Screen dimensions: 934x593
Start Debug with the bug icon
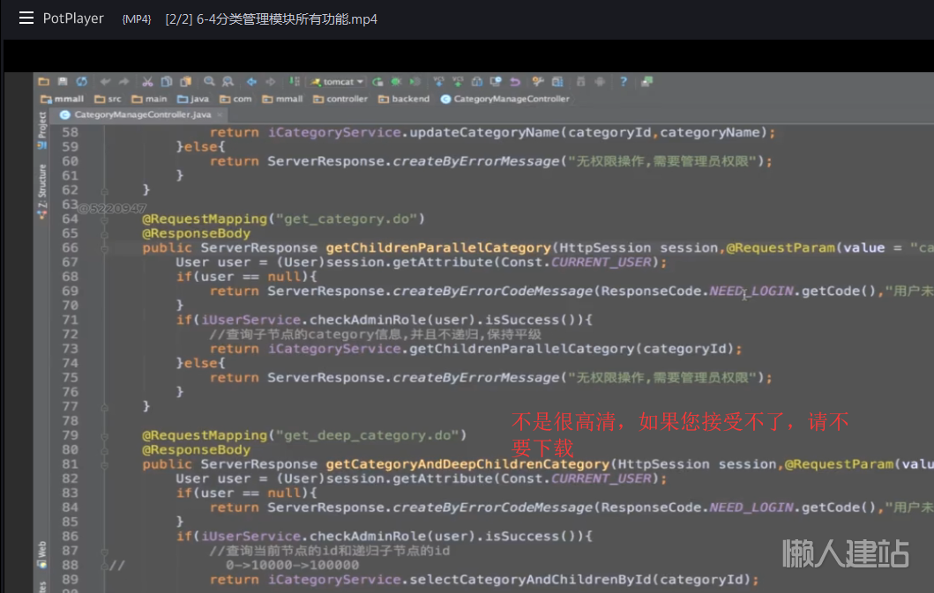click(396, 82)
